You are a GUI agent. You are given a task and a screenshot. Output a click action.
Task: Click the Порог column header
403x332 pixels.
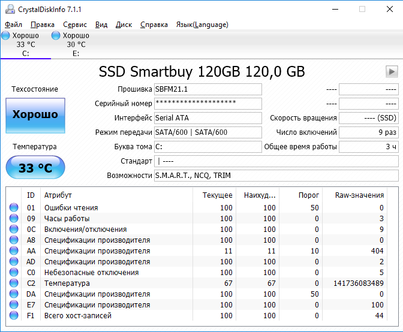(x=300, y=195)
